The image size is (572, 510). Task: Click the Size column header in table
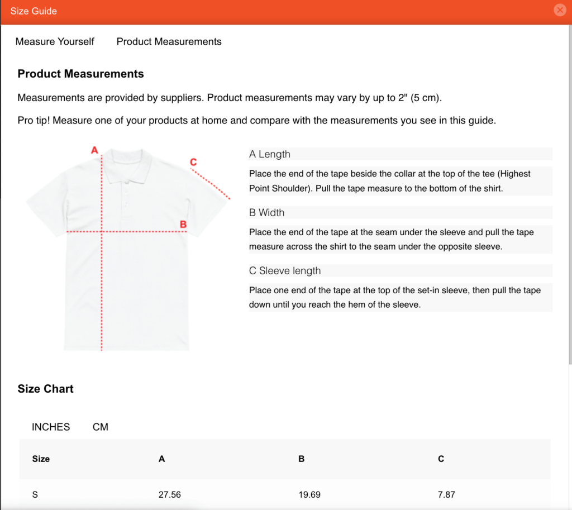[x=41, y=459]
